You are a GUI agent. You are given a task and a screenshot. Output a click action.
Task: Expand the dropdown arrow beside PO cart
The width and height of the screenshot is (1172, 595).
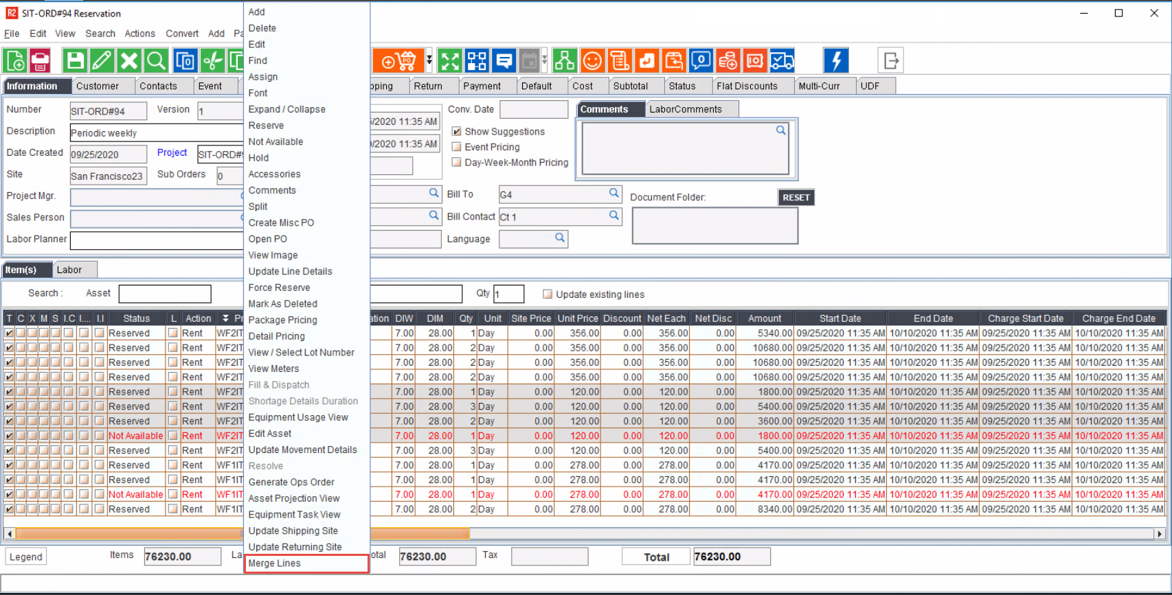pyautogui.click(x=429, y=61)
